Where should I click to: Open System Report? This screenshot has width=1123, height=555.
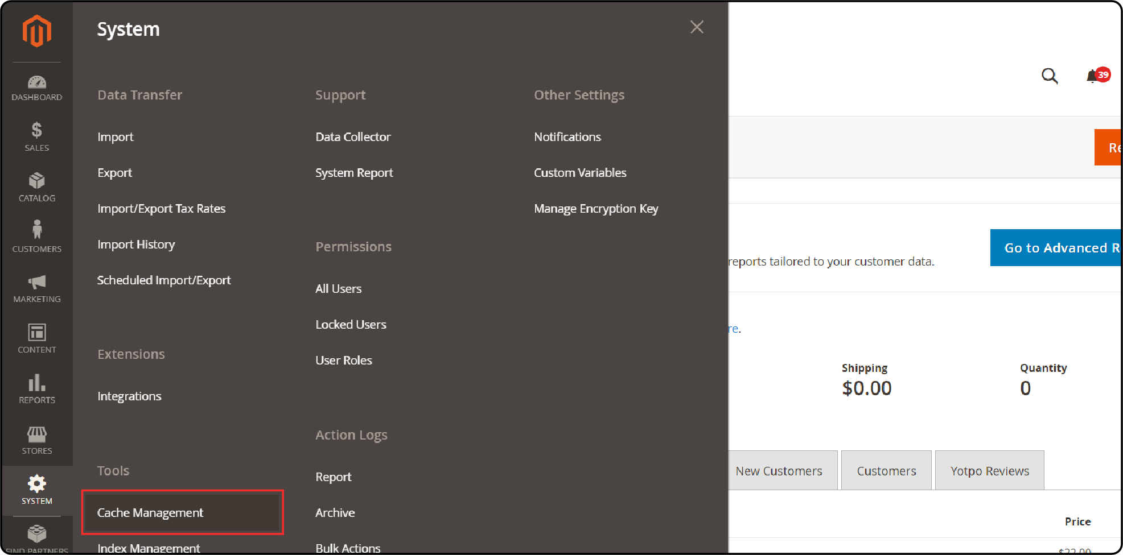point(354,173)
